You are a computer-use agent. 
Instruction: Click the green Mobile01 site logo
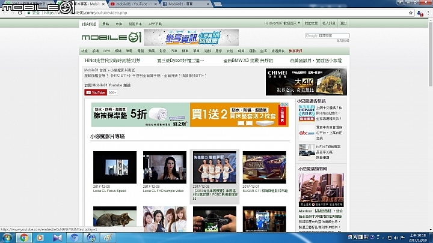[111, 37]
